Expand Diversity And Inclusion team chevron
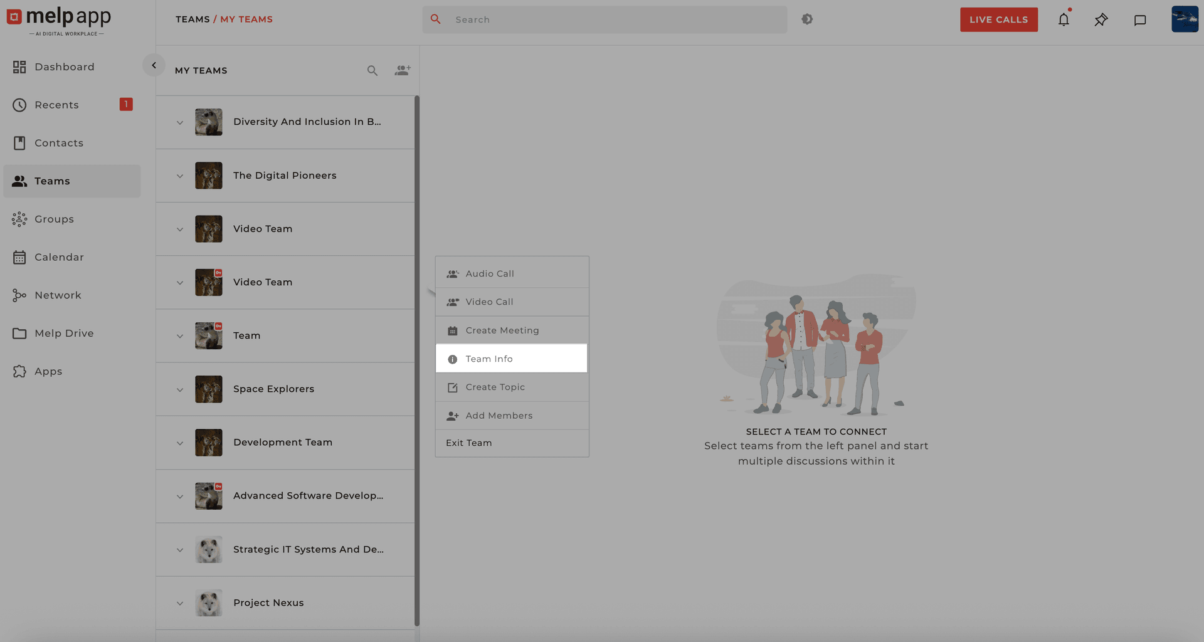The width and height of the screenshot is (1204, 642). click(x=180, y=123)
